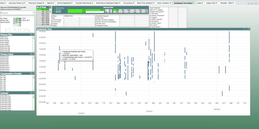Click the search icon in Primary Plan panel
Viewport: 259px width, 129px height.
[x=31, y=34]
